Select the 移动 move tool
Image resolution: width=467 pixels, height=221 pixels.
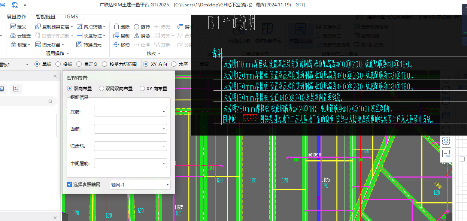tap(121, 45)
